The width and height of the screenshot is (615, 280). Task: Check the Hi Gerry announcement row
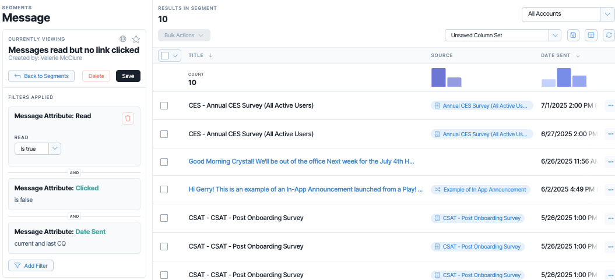[164, 190]
